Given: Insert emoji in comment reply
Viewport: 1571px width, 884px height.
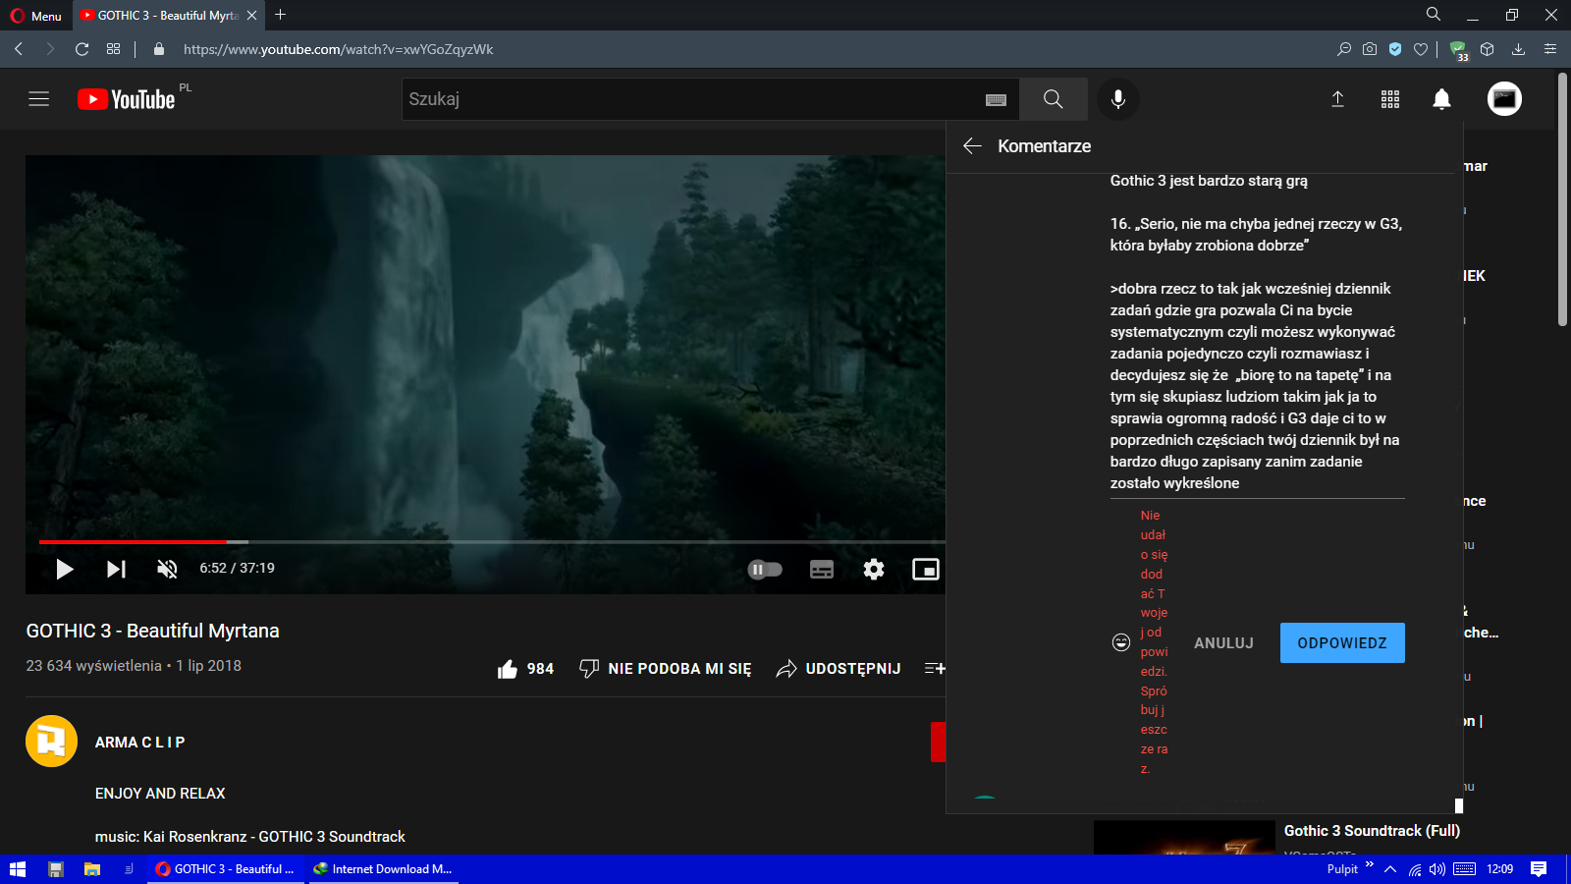Looking at the screenshot, I should click(1121, 642).
